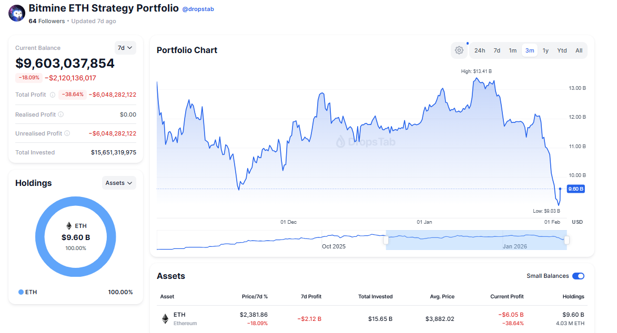Viewport: 617px width, 333px height.
Task: Click the right handle of range slider
Action: pyautogui.click(x=567, y=240)
